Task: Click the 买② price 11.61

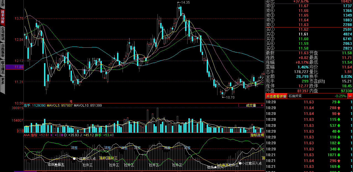Action: (x=303, y=34)
